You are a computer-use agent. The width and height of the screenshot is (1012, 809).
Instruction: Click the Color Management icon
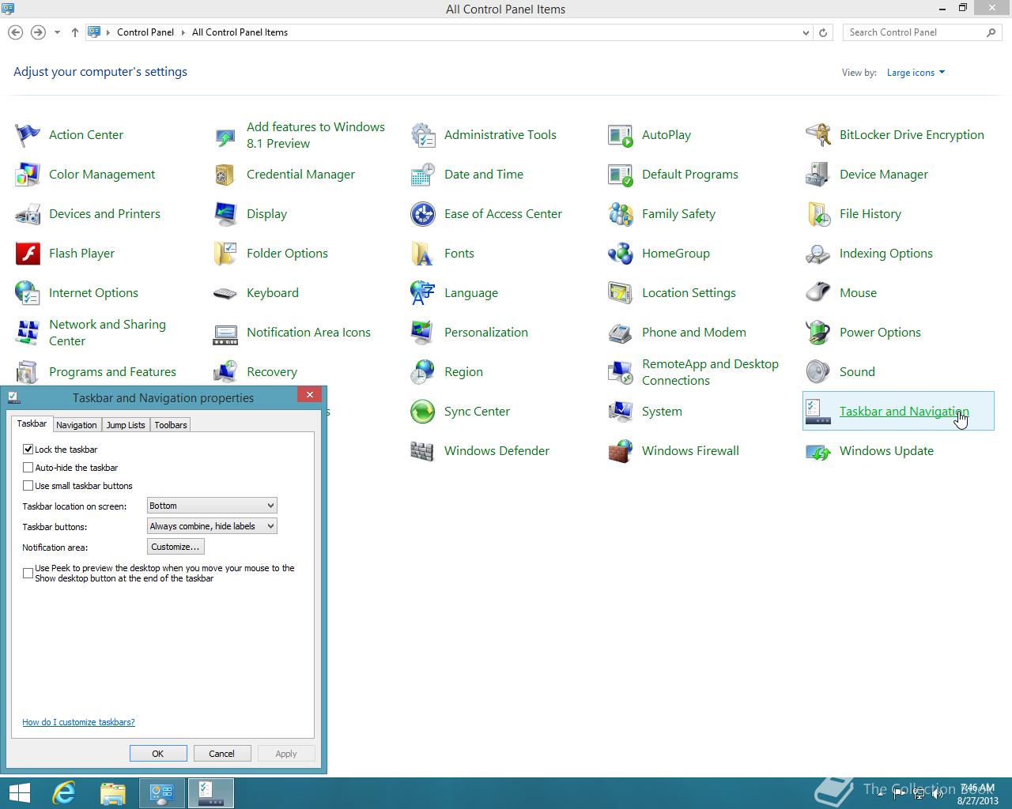click(28, 175)
